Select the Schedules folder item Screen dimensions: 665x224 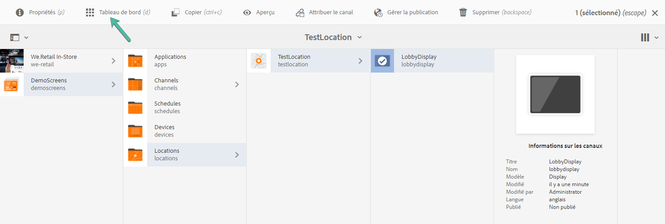pos(167,107)
